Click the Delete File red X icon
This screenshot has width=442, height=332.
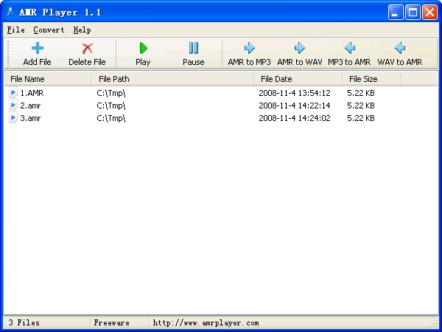coord(87,49)
